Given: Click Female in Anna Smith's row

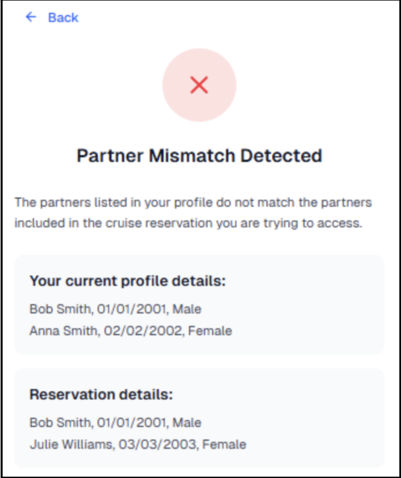Looking at the screenshot, I should (x=210, y=331).
